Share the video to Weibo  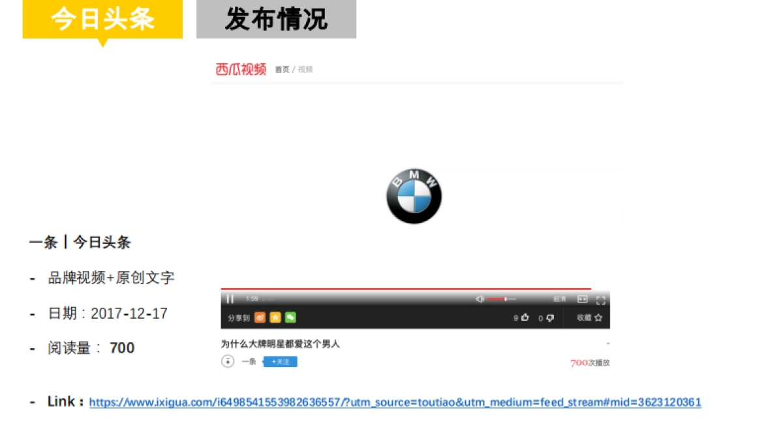click(x=261, y=317)
